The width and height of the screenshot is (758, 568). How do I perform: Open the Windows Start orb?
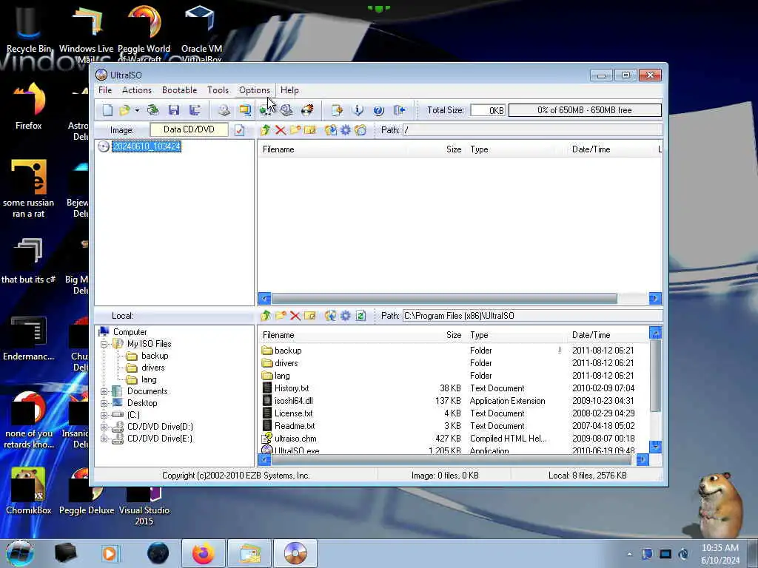coord(19,553)
